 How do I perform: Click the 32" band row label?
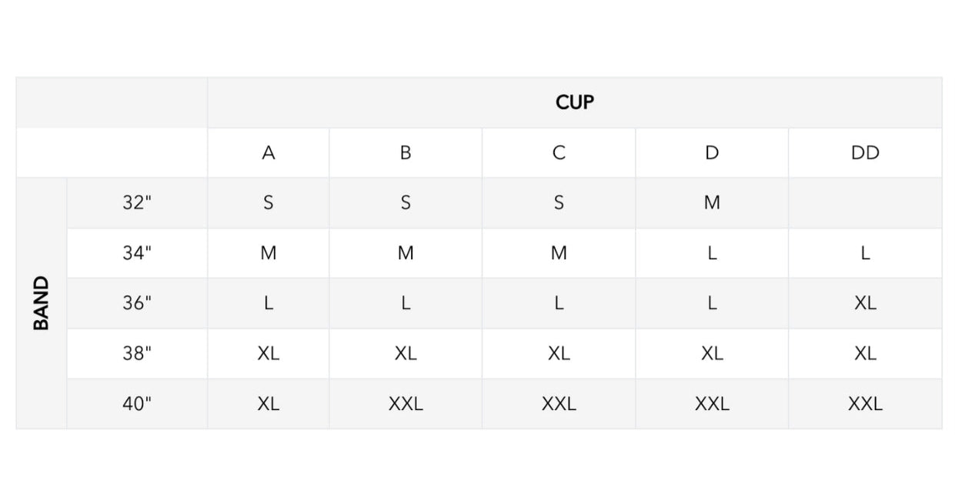137,203
